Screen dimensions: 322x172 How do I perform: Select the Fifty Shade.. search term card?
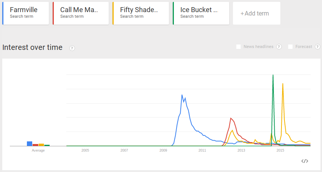pos(141,13)
